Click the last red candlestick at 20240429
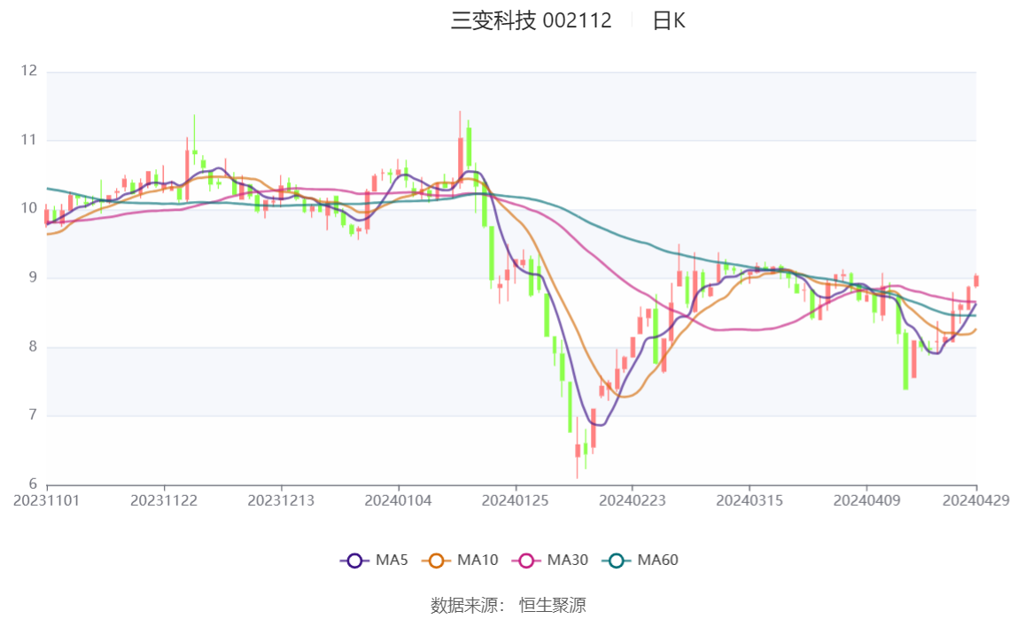Viewport: 1017px width, 619px height. [x=976, y=281]
